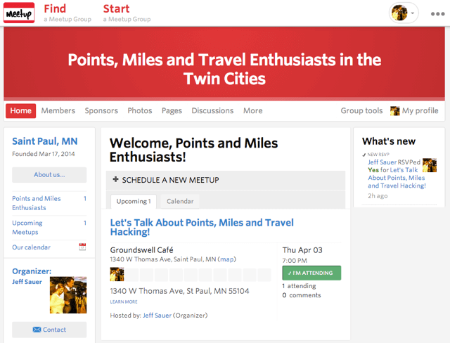Open the three-dots overflow menu

coord(437,13)
